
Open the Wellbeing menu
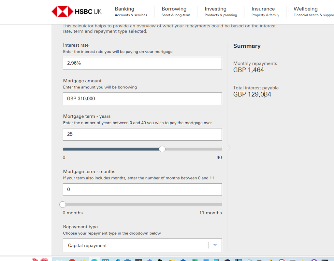313,12
